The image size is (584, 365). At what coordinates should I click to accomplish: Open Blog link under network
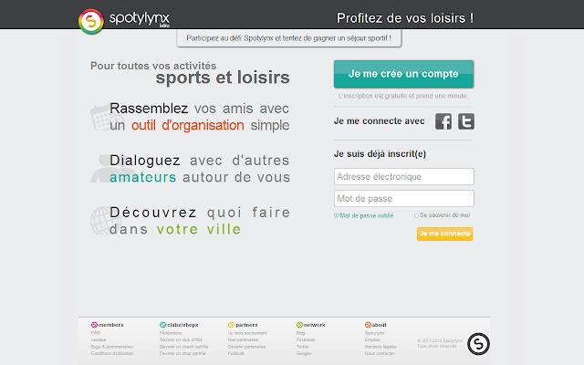[300, 333]
